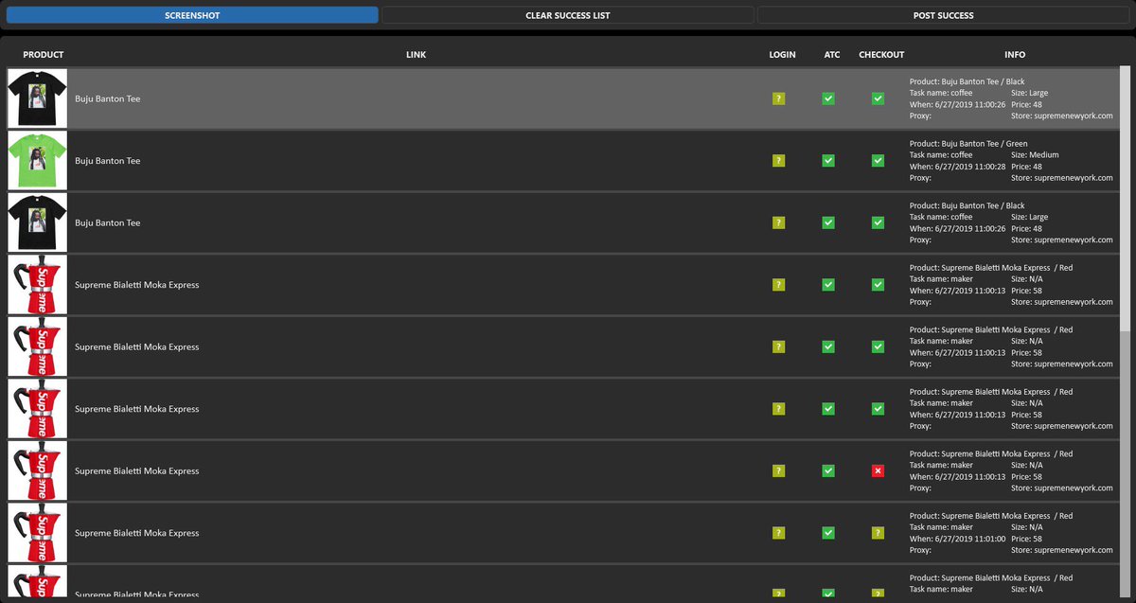The width and height of the screenshot is (1136, 603).
Task: Select the 'When: 6/27/2019 11:00:28' text
Action: [x=957, y=167]
